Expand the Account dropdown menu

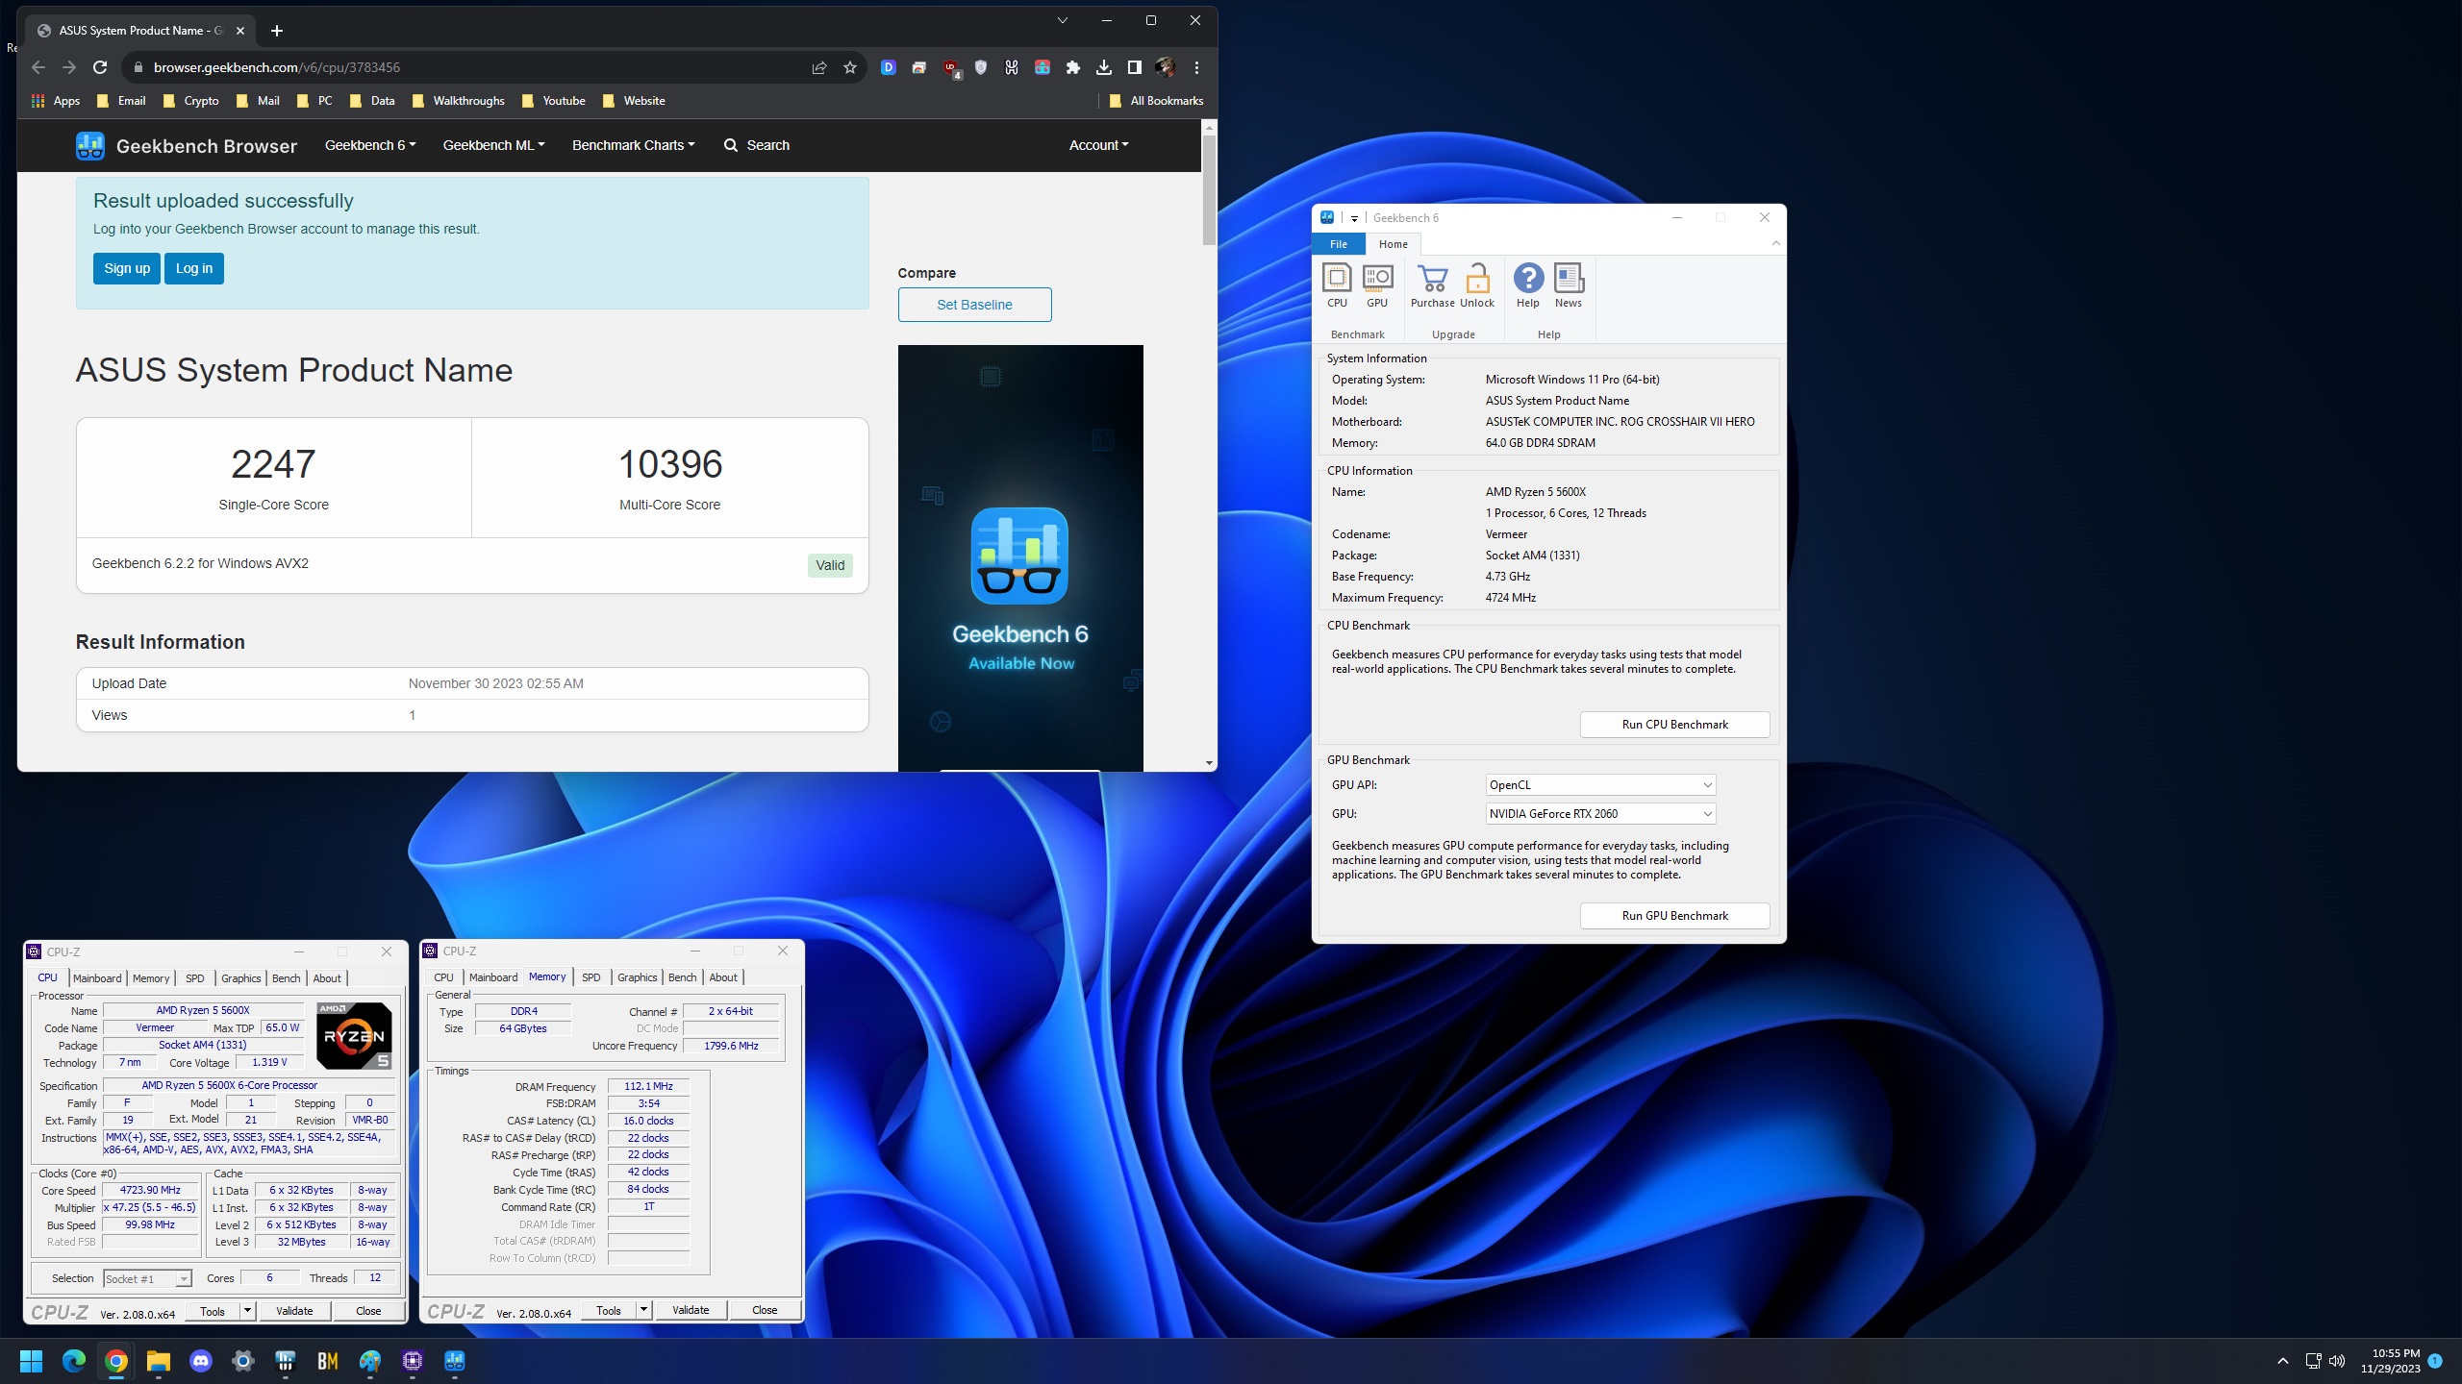coord(1098,145)
